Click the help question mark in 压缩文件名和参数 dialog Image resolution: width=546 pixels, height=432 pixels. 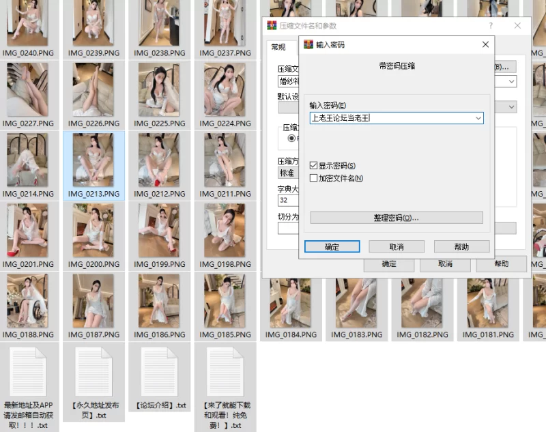[491, 25]
